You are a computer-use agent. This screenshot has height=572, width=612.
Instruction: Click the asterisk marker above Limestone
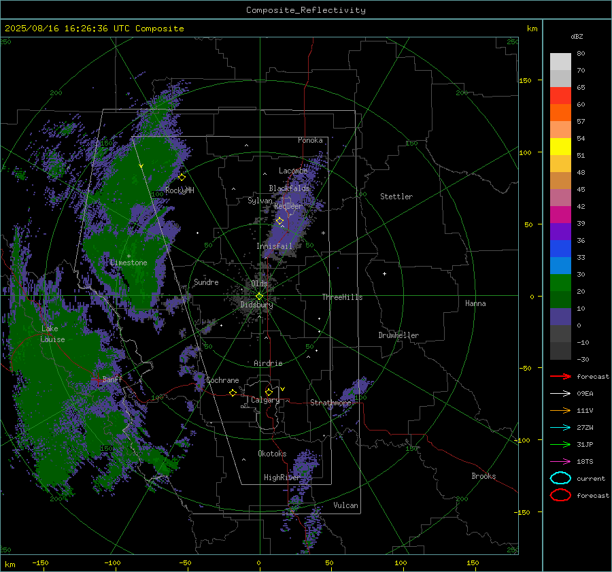129,256
